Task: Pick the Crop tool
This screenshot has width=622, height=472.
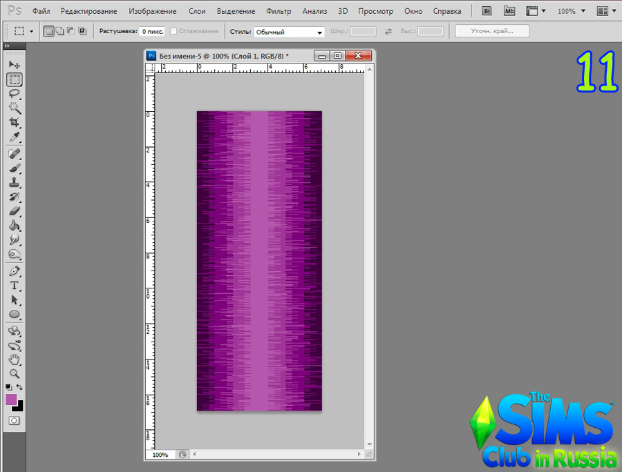Action: (14, 122)
